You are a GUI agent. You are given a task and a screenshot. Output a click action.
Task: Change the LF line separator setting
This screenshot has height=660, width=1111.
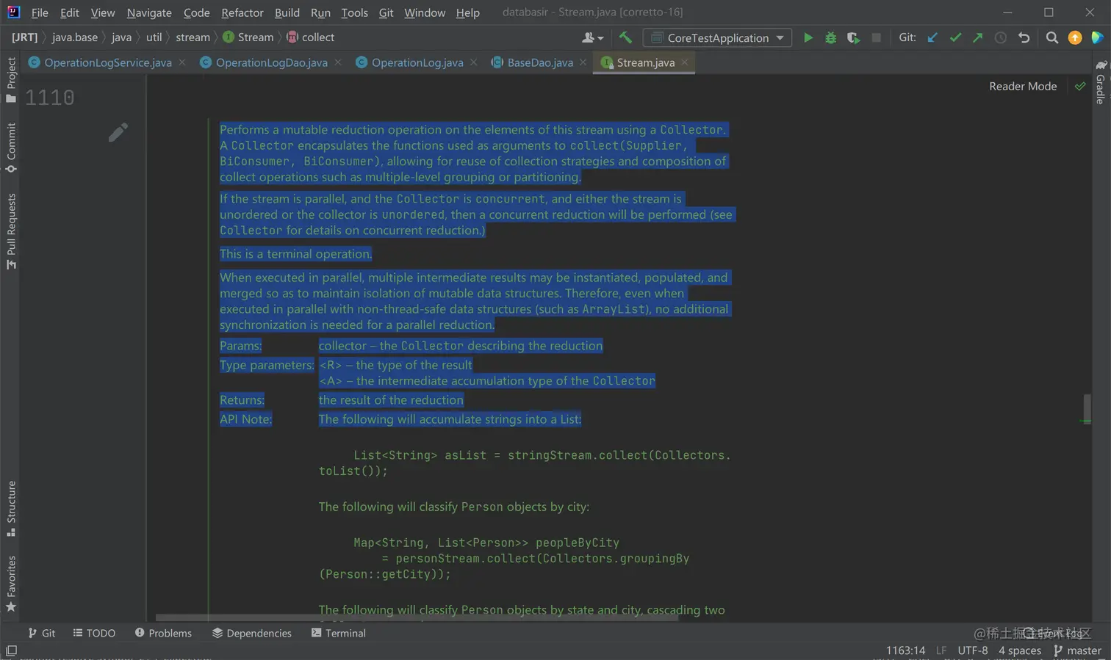tap(941, 650)
